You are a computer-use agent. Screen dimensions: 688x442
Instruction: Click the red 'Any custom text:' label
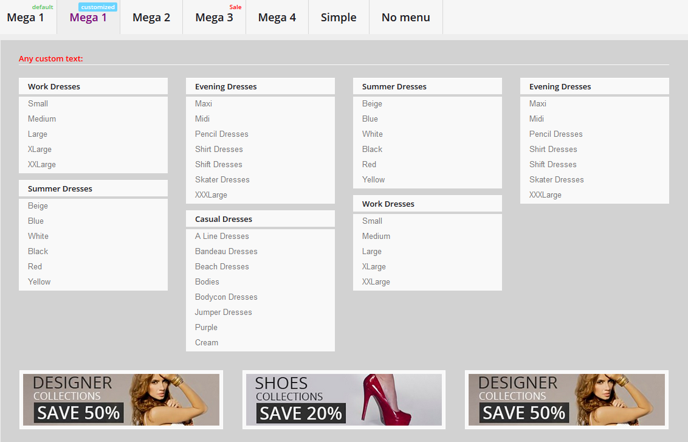pos(51,59)
